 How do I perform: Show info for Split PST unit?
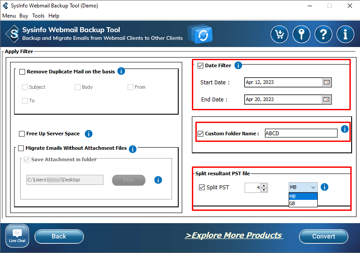pyautogui.click(x=324, y=187)
